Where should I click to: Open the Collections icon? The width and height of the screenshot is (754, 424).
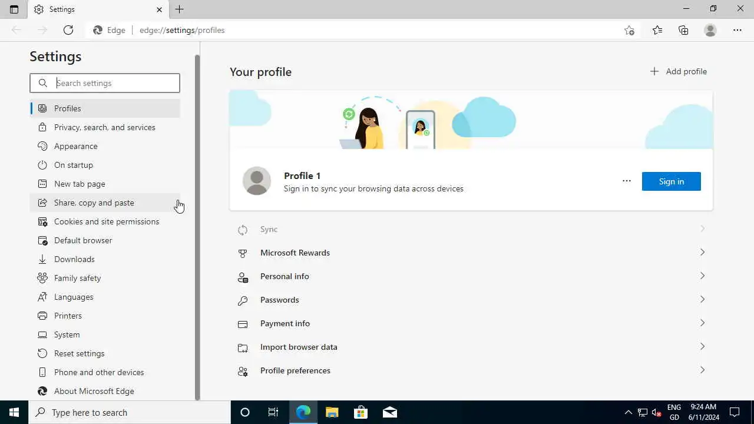(683, 30)
